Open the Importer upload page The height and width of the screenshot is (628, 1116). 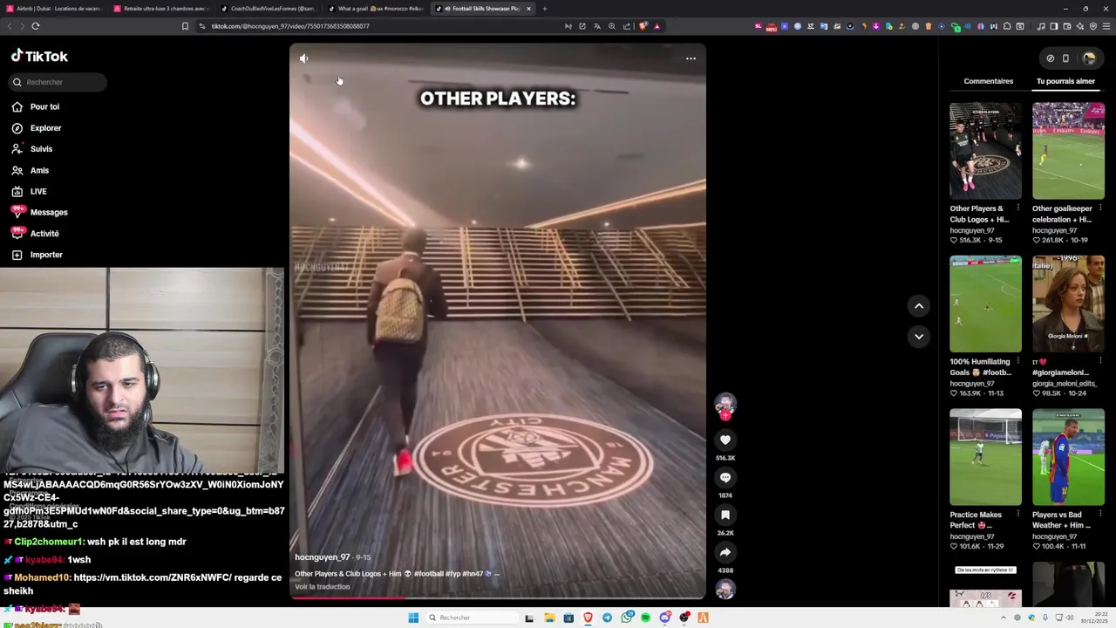click(x=37, y=255)
